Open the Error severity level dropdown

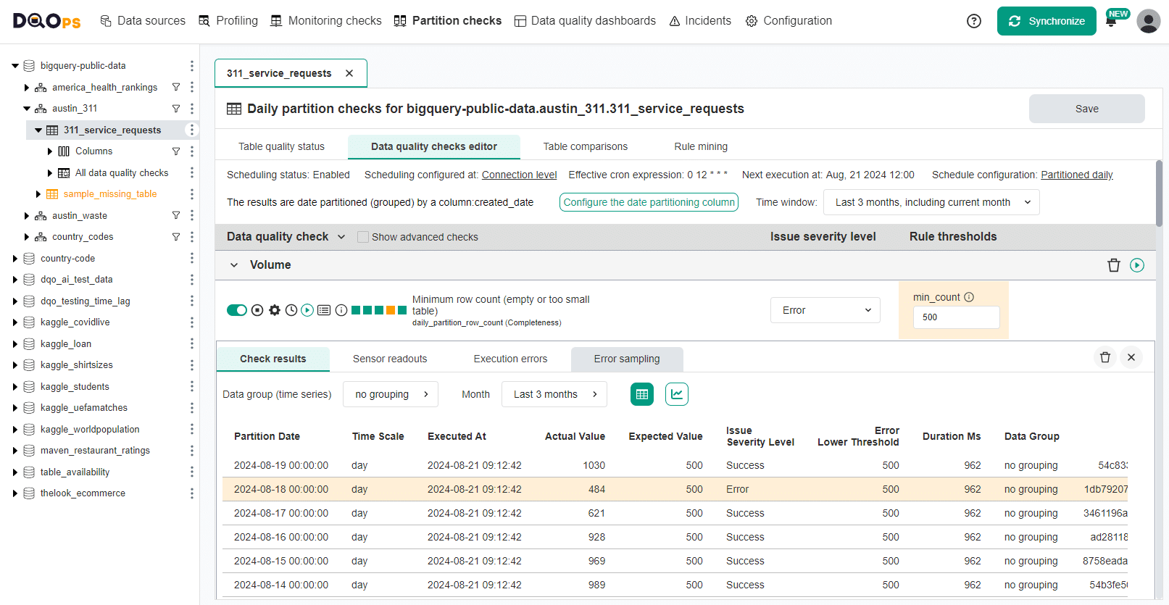pos(825,310)
